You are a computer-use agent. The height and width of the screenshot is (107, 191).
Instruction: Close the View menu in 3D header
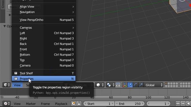(x=17, y=85)
